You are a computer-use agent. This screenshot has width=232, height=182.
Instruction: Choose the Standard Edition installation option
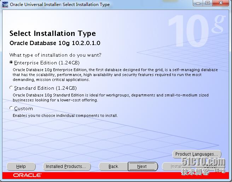click(11, 88)
